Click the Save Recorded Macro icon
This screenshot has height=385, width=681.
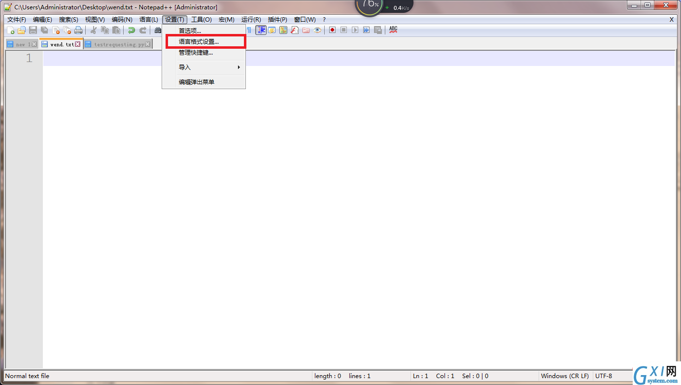(378, 30)
